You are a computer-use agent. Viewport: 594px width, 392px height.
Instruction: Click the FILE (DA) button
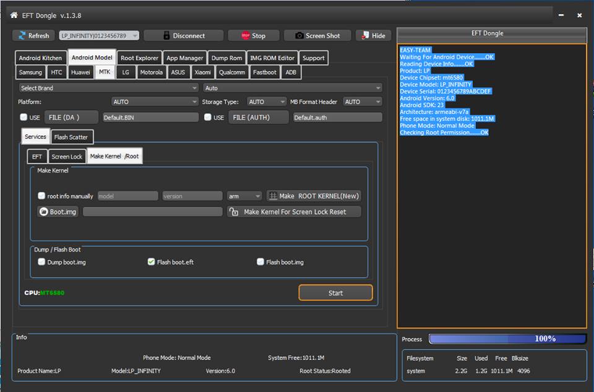tap(71, 117)
